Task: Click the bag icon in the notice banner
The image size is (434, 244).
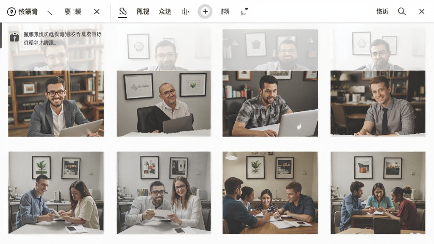Action: tap(14, 37)
